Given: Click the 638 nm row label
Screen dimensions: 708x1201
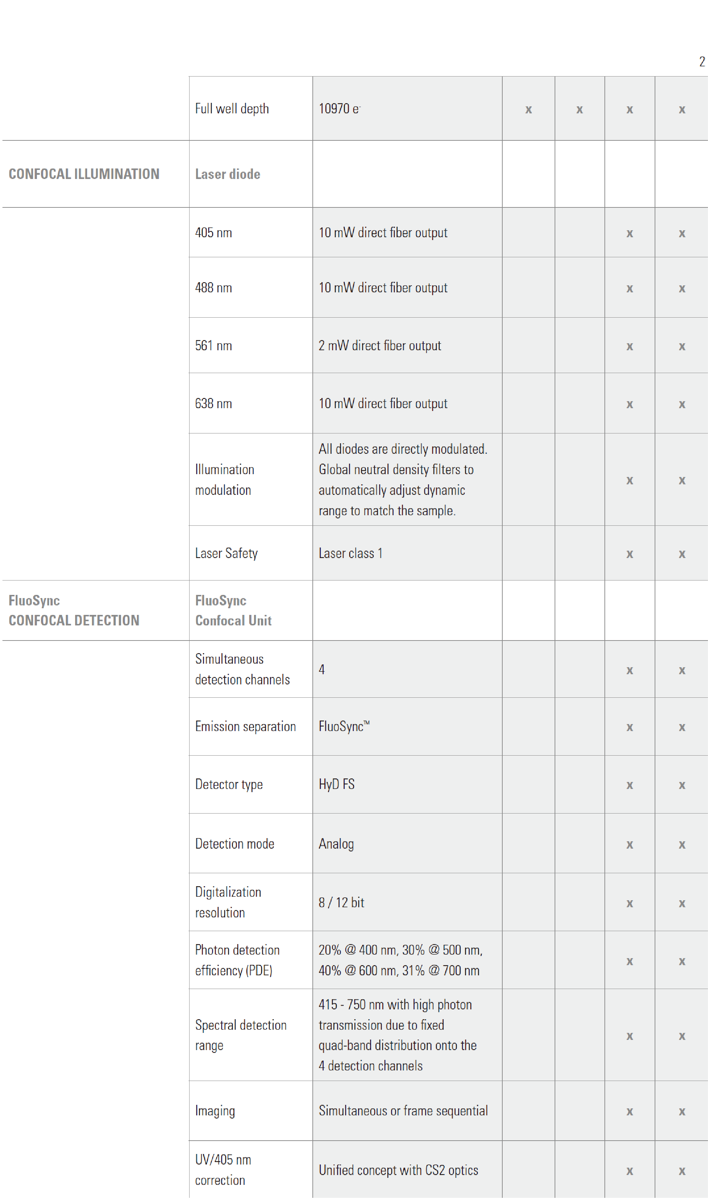Looking at the screenshot, I should click(213, 404).
